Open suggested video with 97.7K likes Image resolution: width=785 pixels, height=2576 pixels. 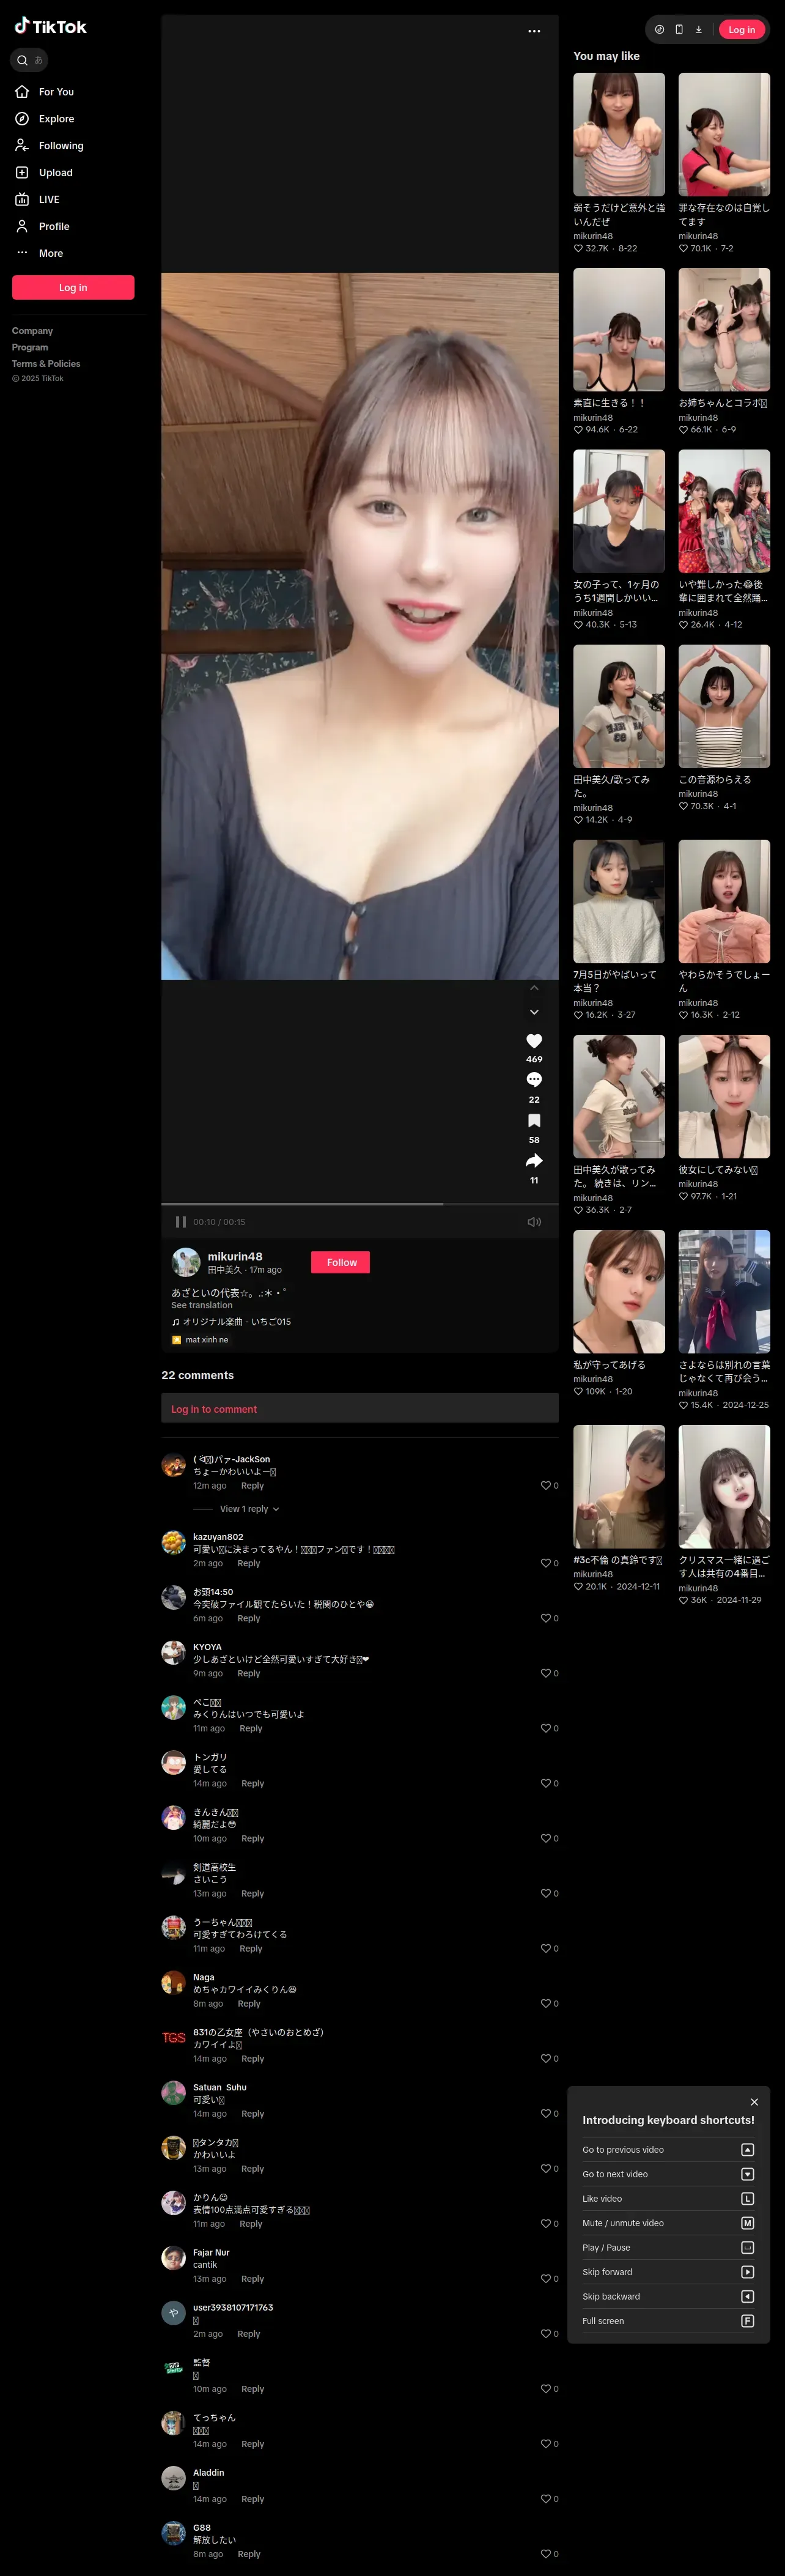[x=724, y=1096]
